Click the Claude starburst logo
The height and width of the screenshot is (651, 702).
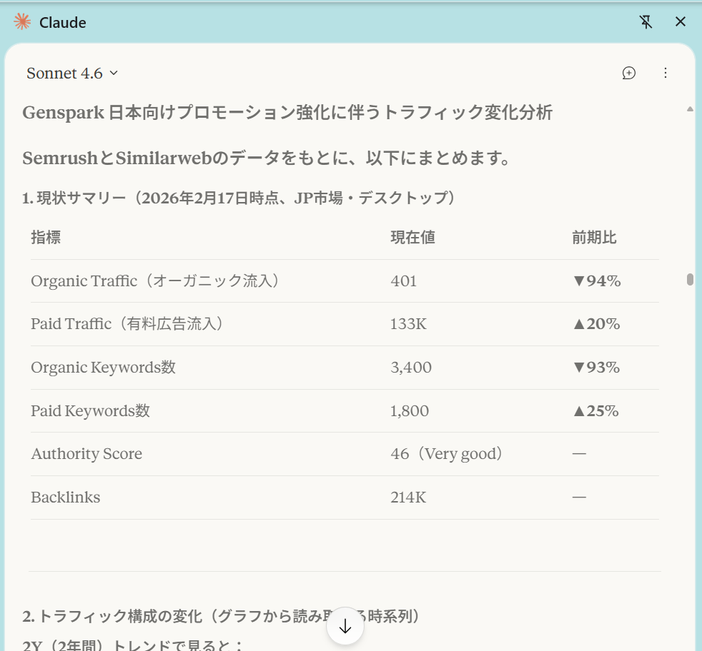[x=23, y=22]
